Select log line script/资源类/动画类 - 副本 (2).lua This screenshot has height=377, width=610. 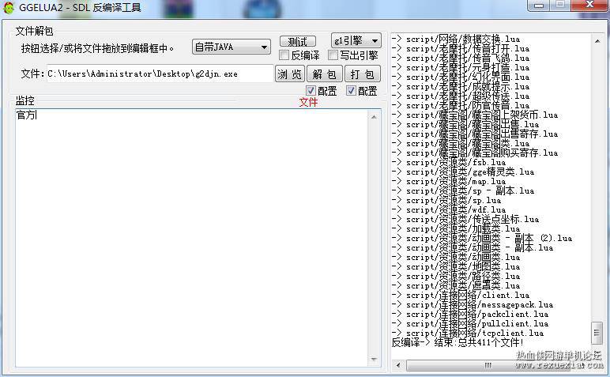pyautogui.click(x=482, y=239)
